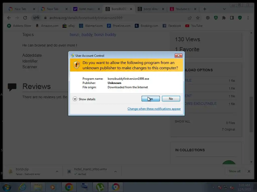257x192 pixels.
Task: Open uTorrent from taskbar
Action: click(x=100, y=187)
